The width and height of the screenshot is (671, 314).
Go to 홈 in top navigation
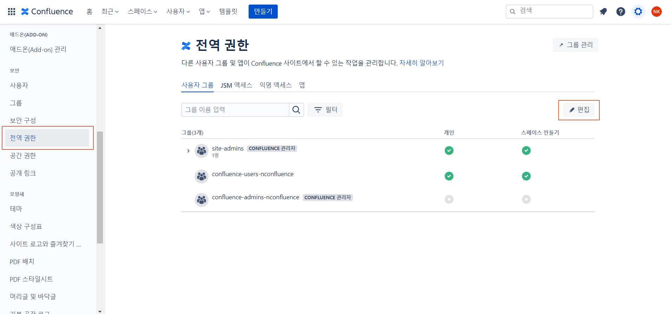point(90,12)
